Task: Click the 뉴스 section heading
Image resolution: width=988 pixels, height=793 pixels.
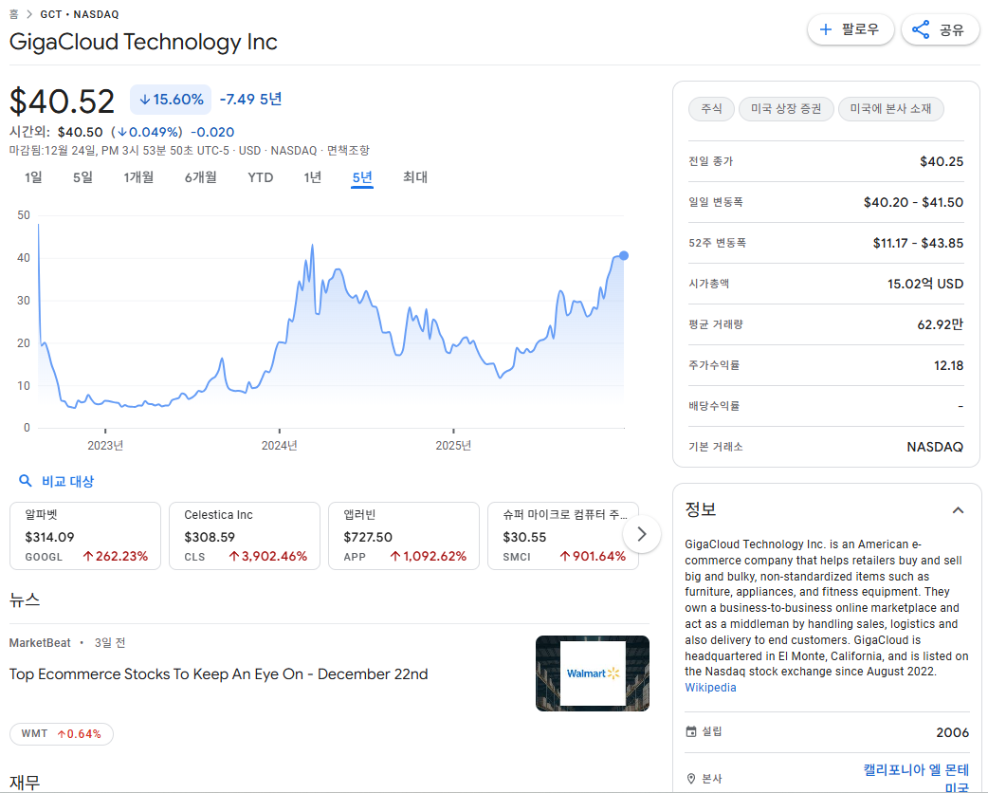Action: coord(25,599)
